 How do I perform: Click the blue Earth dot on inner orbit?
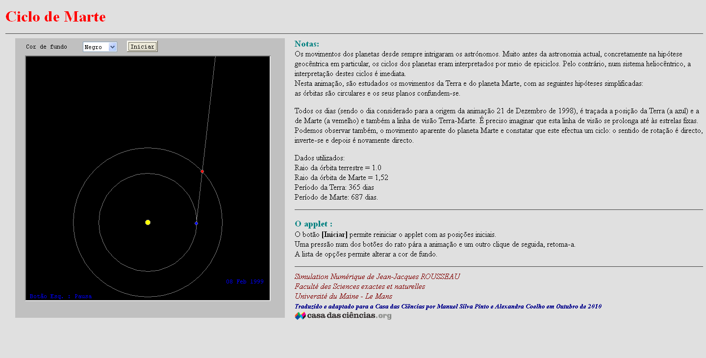coord(196,223)
